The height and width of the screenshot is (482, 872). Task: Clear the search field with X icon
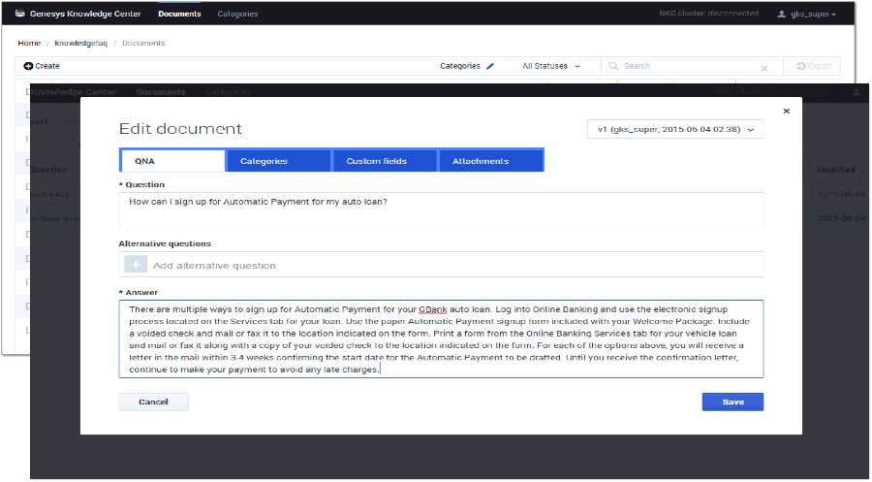pyautogui.click(x=763, y=68)
